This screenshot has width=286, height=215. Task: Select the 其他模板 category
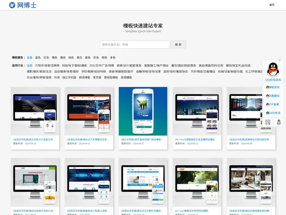click(x=126, y=78)
